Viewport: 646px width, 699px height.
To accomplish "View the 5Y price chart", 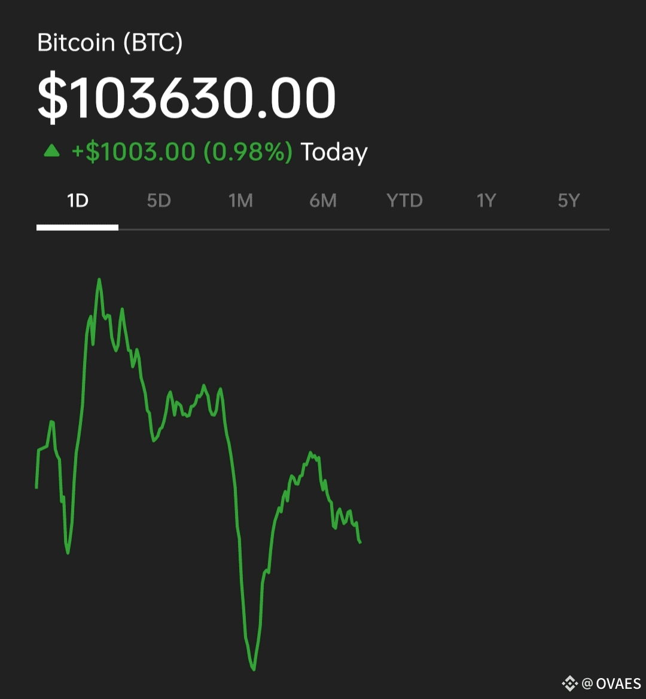I will click(x=568, y=200).
